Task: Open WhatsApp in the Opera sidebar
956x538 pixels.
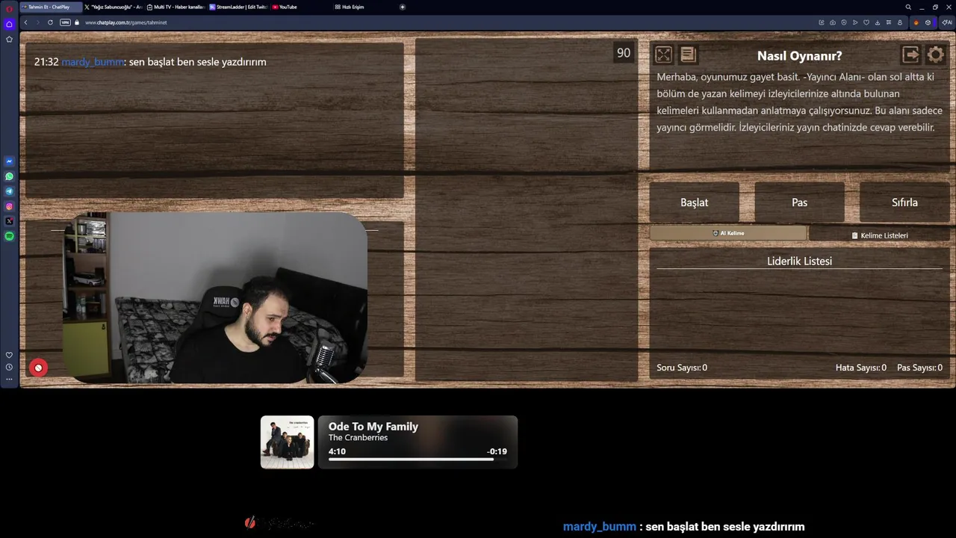Action: (x=9, y=176)
